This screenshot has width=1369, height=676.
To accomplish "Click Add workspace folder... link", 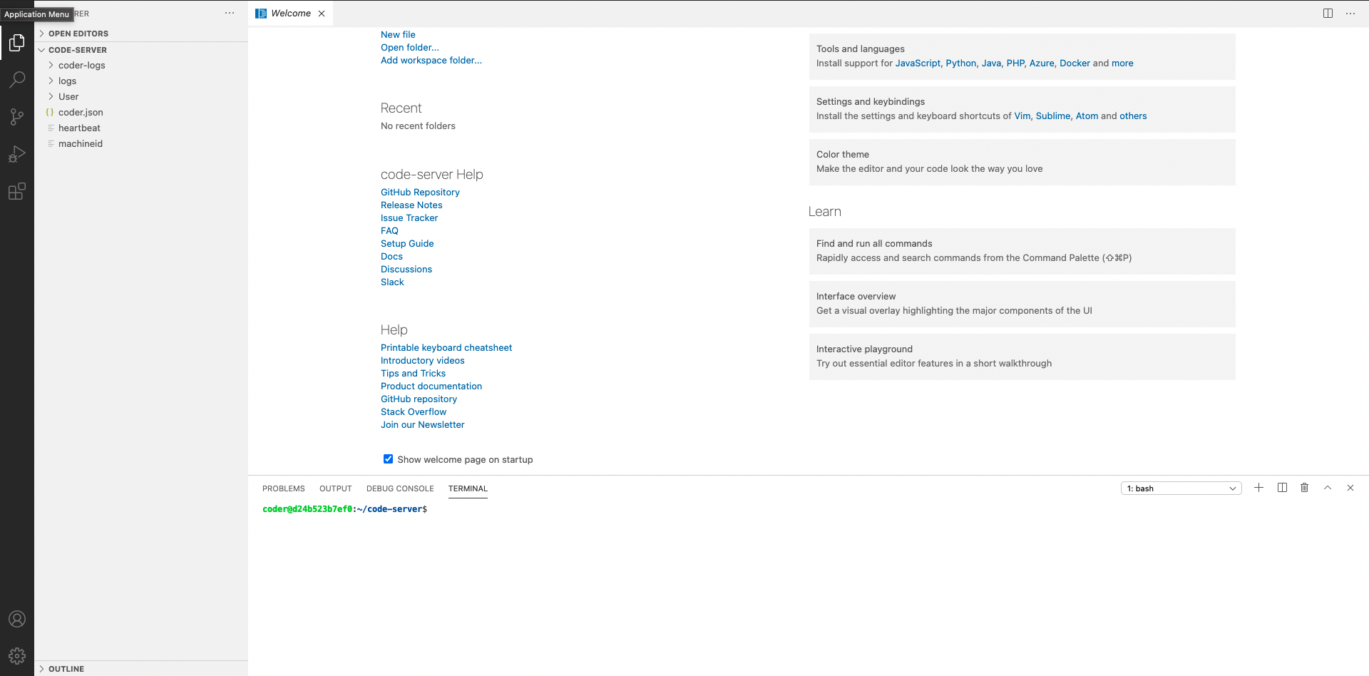I will [x=431, y=60].
